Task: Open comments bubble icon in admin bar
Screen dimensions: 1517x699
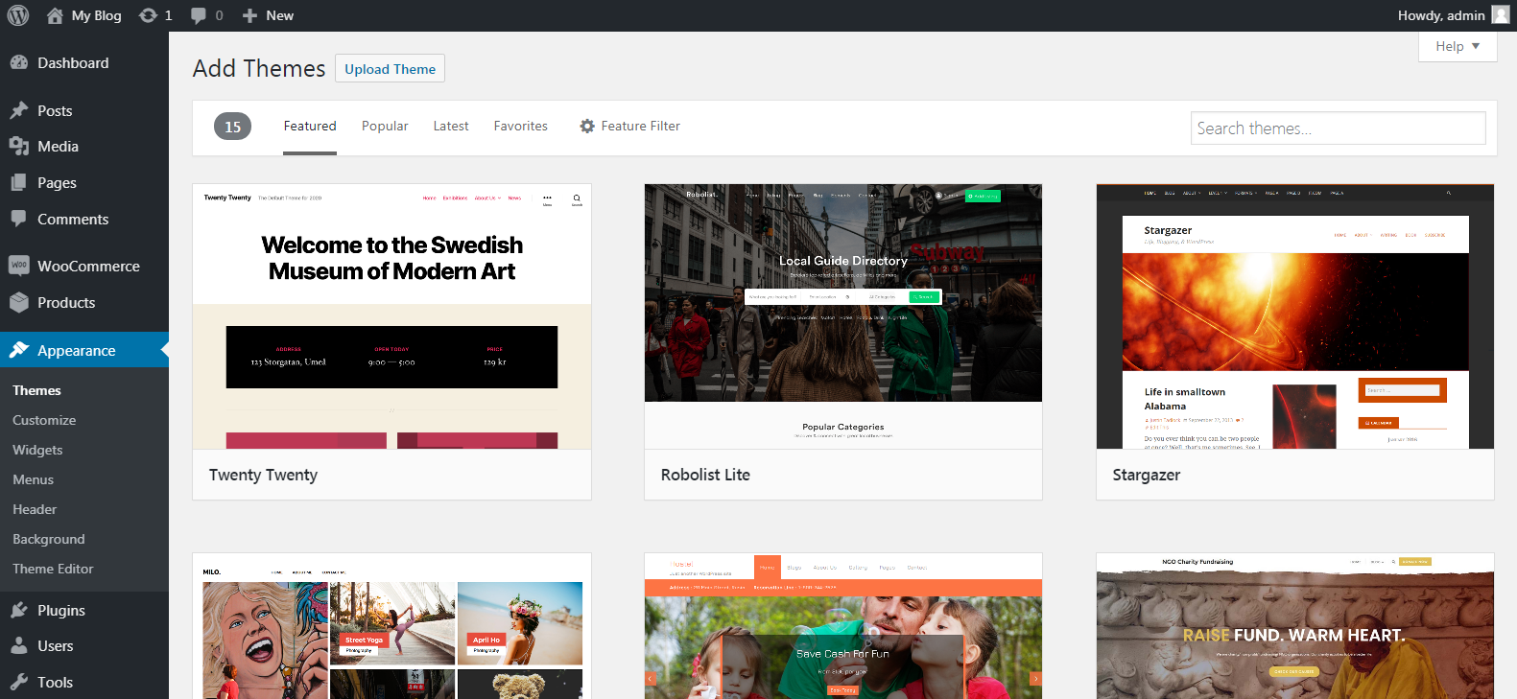Action: 199,15
